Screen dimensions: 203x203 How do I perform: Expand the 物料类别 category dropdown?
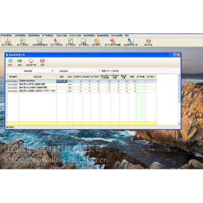coord(52,71)
